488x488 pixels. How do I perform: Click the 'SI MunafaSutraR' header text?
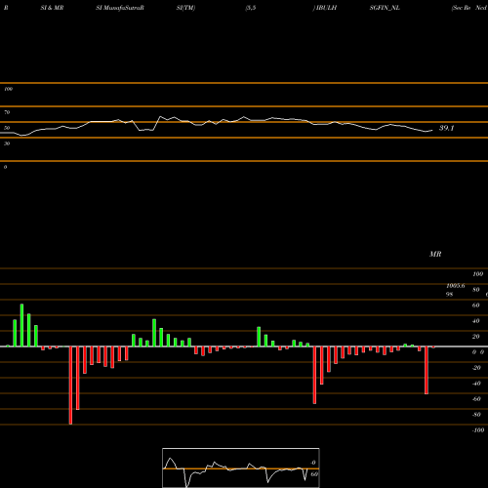(120, 8)
